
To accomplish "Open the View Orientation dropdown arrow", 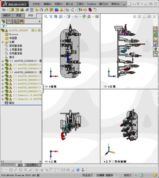I will coord(65,17).
